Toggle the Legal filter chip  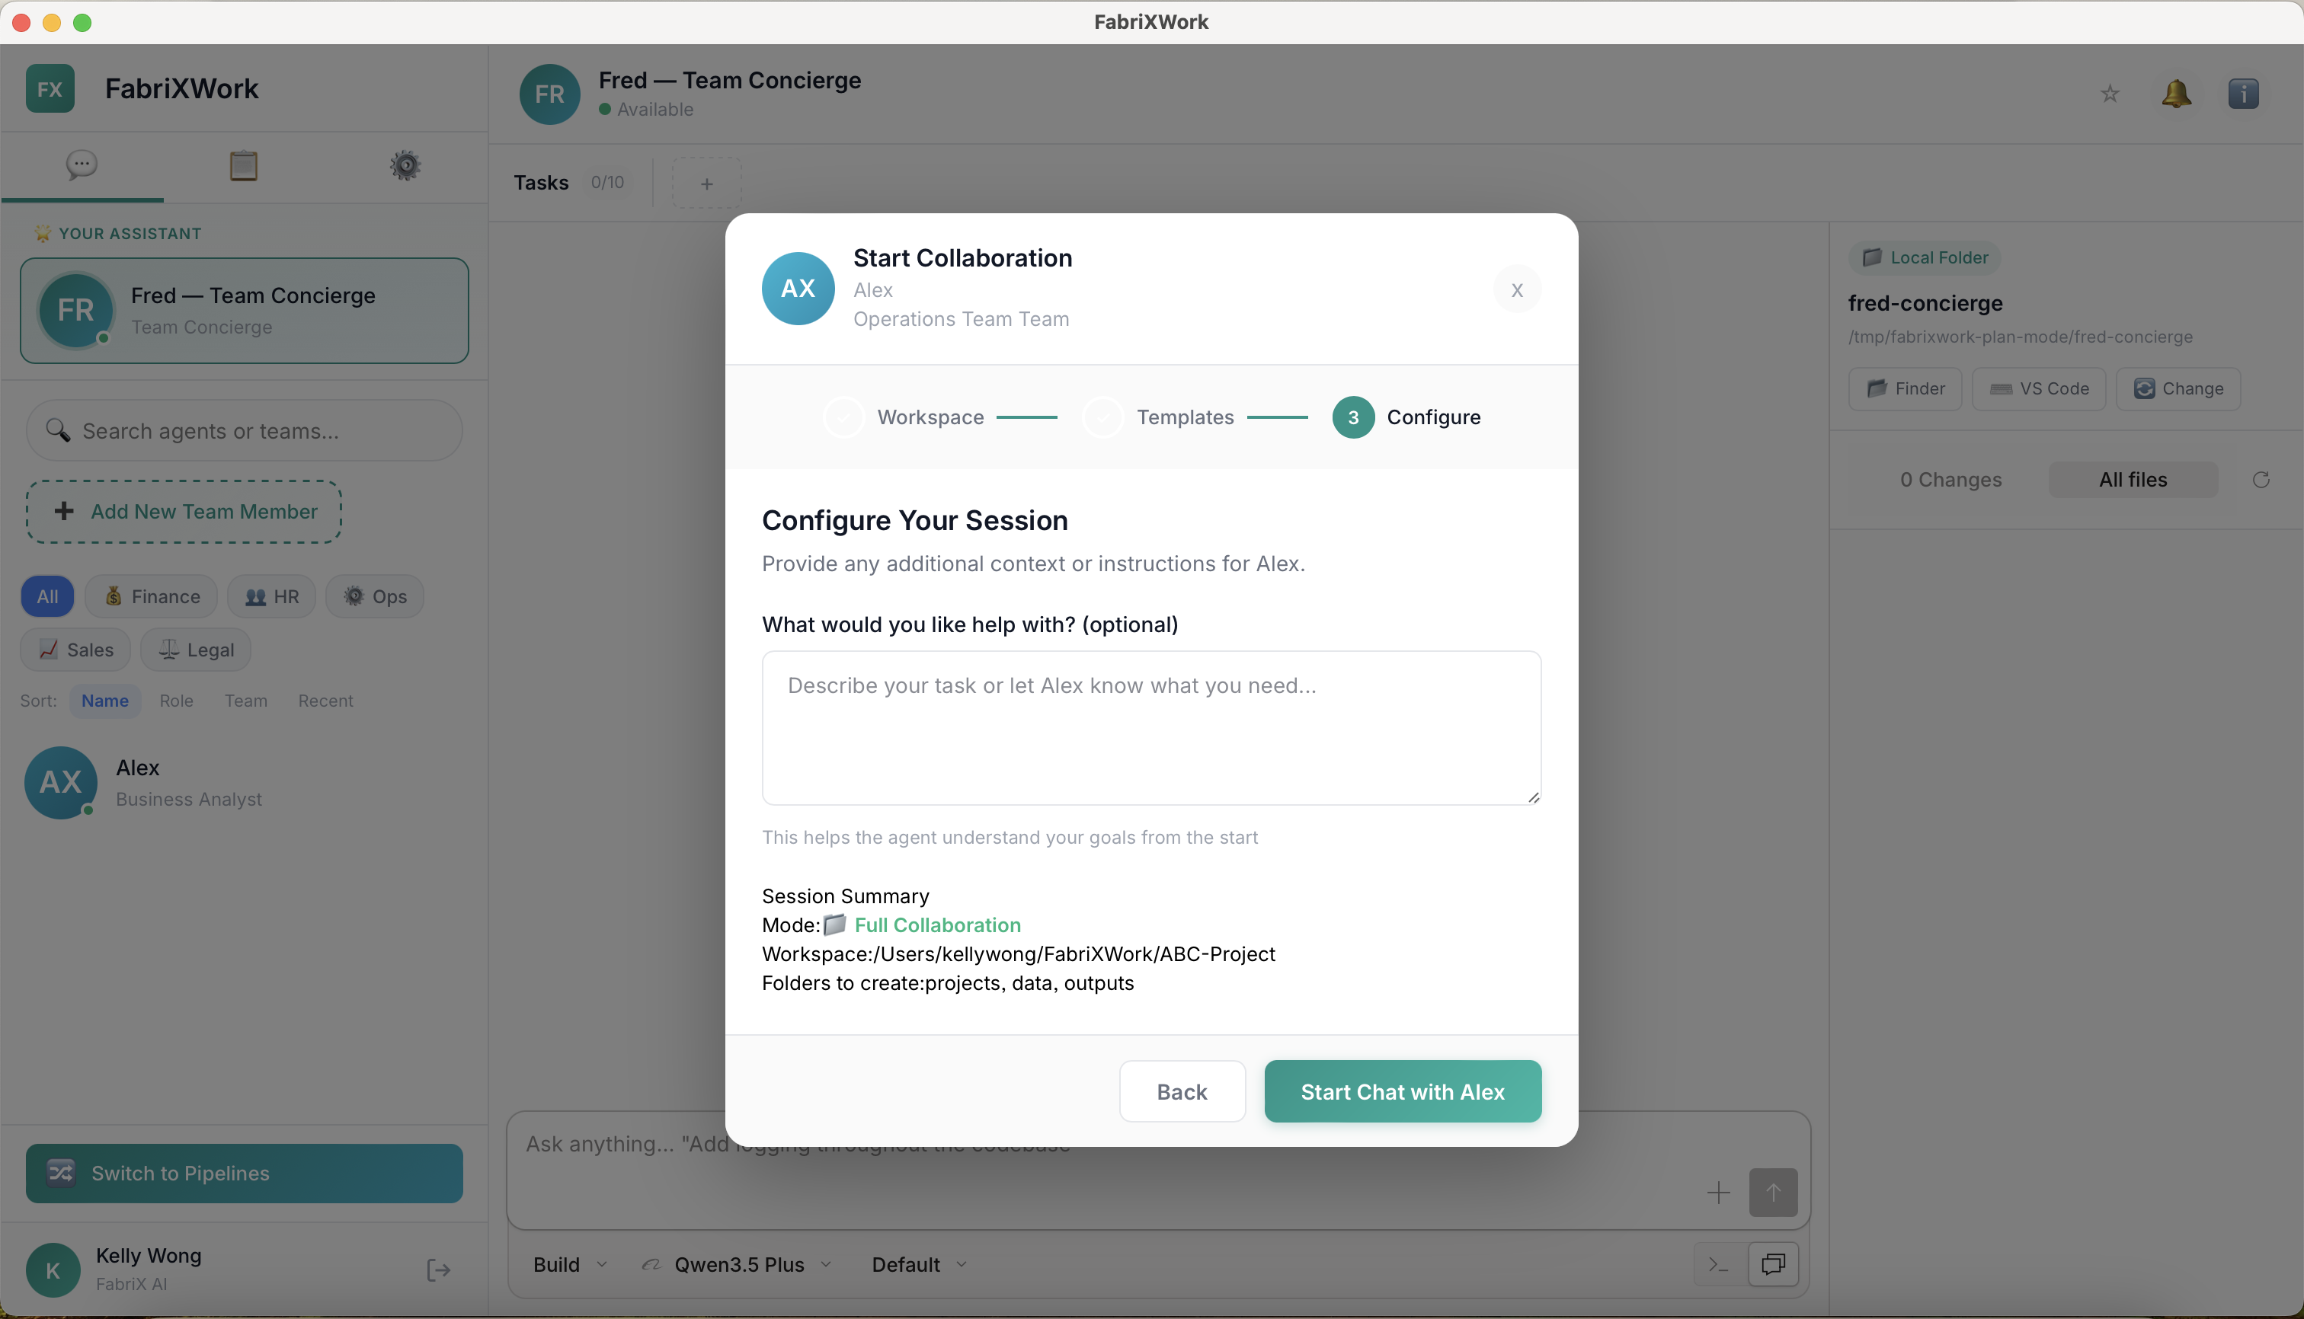(195, 650)
